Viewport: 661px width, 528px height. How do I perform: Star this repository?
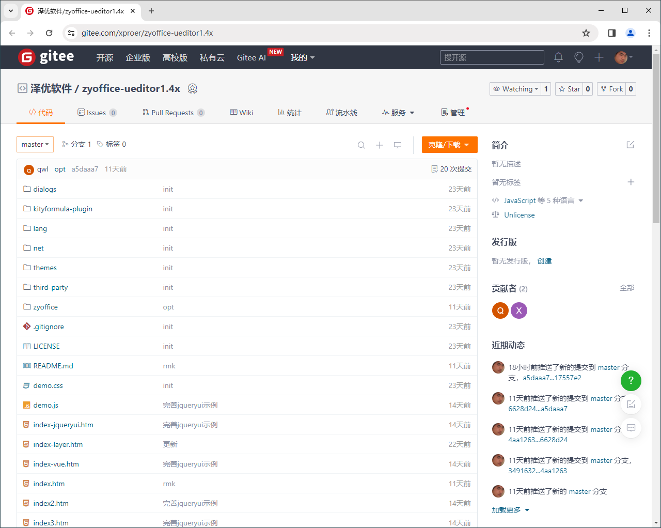[x=569, y=89]
